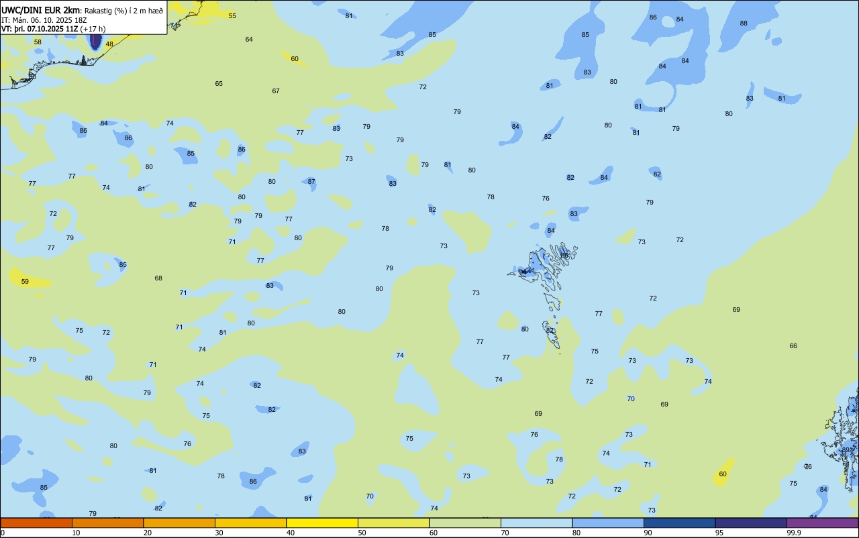The width and height of the screenshot is (859, 538).
Task: Select the humidity value '48' near the coast
Action: [109, 44]
